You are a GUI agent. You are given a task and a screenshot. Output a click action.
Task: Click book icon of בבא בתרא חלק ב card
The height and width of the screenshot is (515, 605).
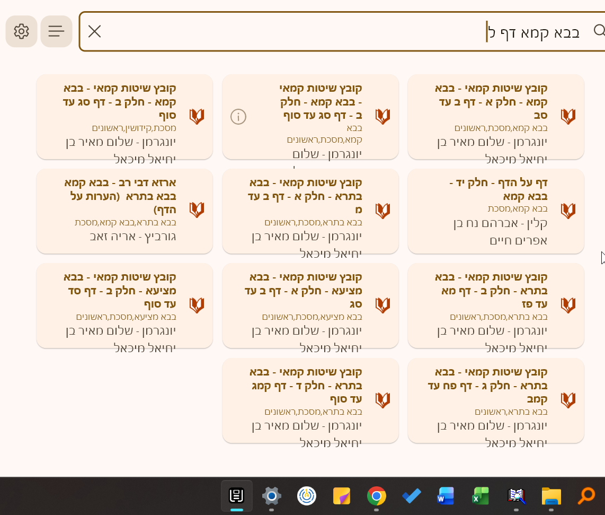(568, 305)
